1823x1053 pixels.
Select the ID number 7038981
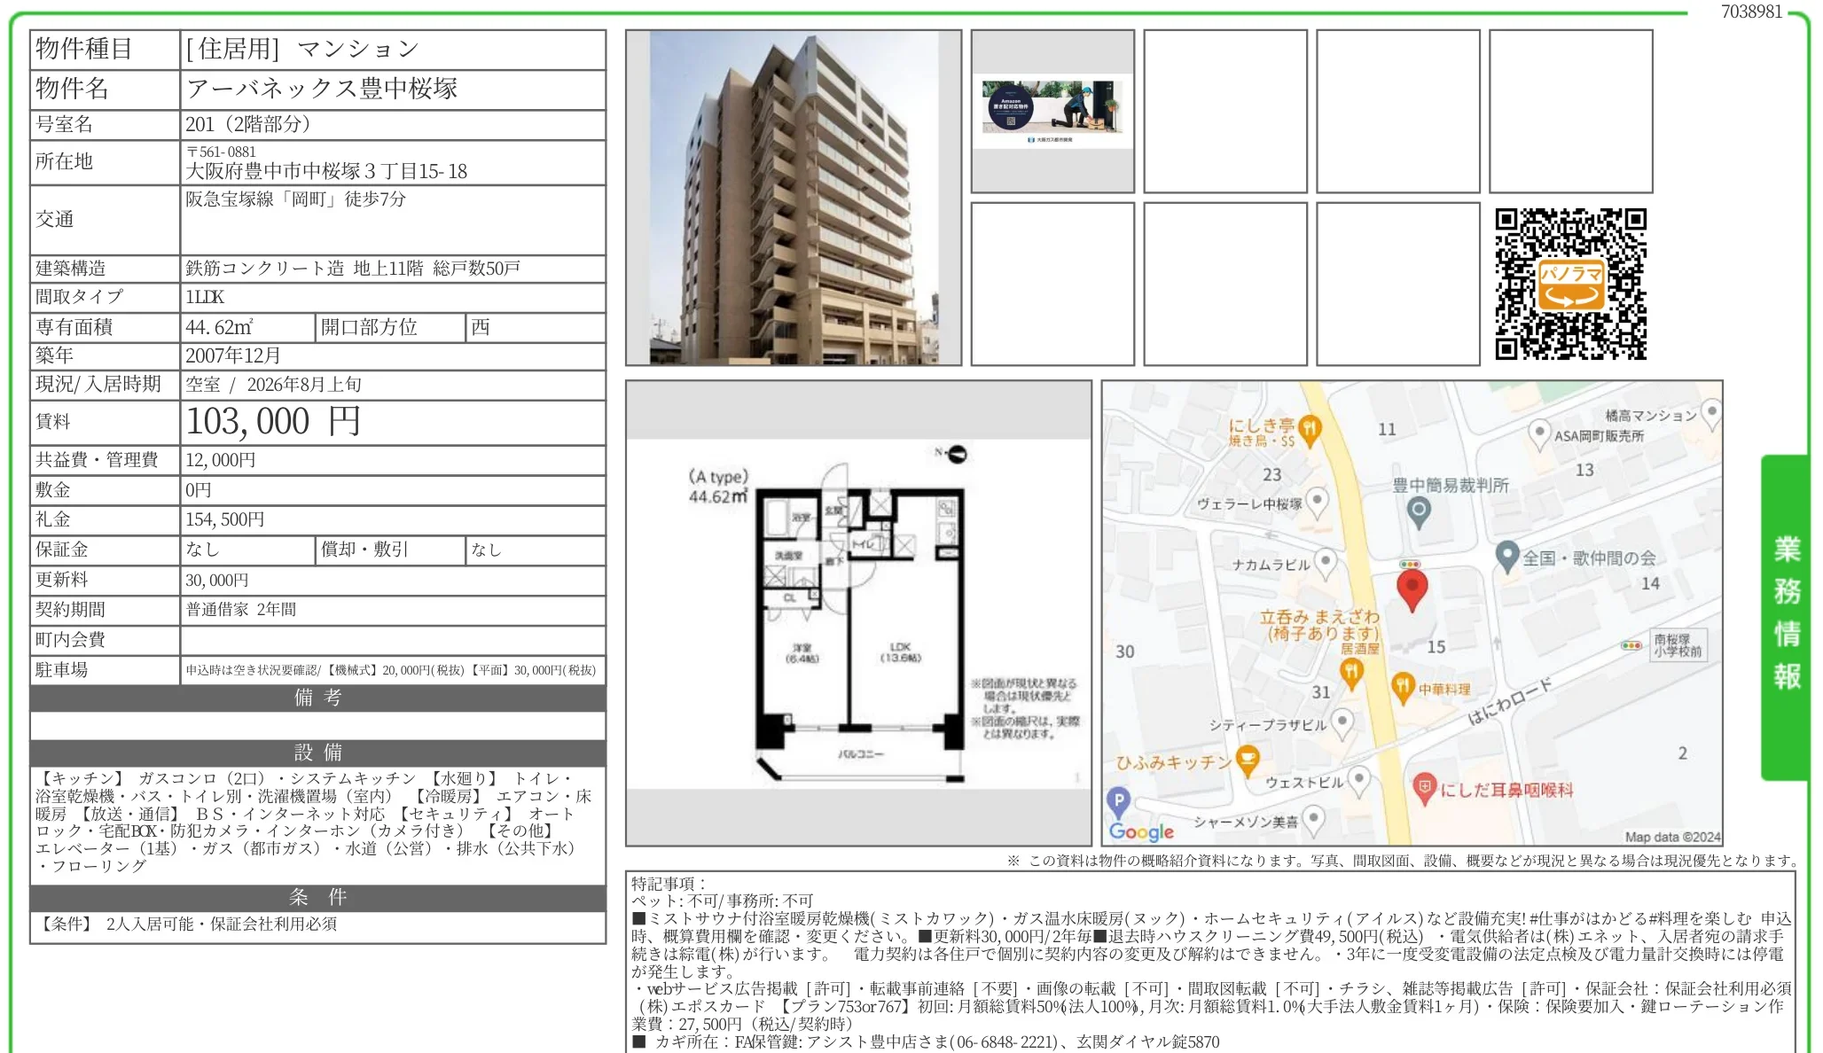(1751, 12)
